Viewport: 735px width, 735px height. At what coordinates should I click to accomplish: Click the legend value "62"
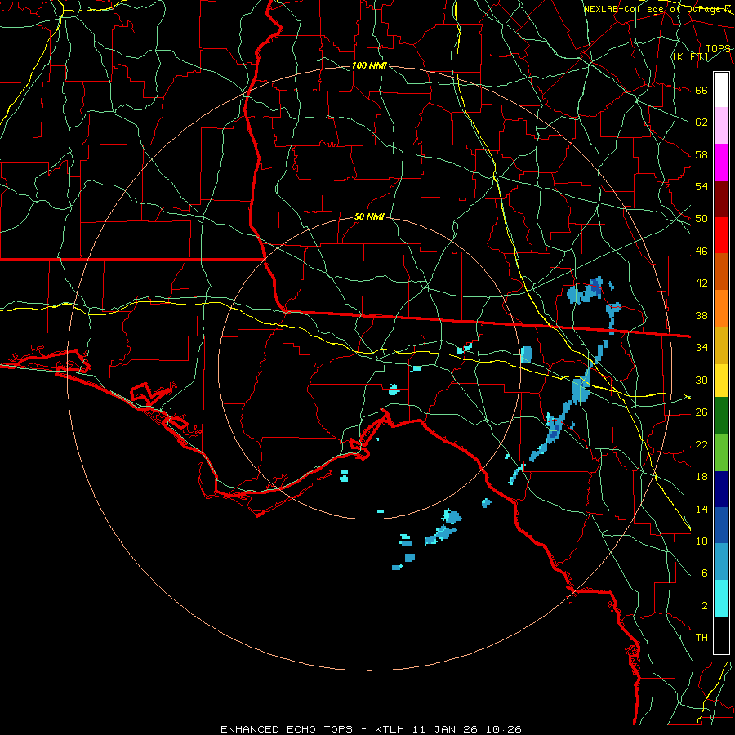coord(702,122)
